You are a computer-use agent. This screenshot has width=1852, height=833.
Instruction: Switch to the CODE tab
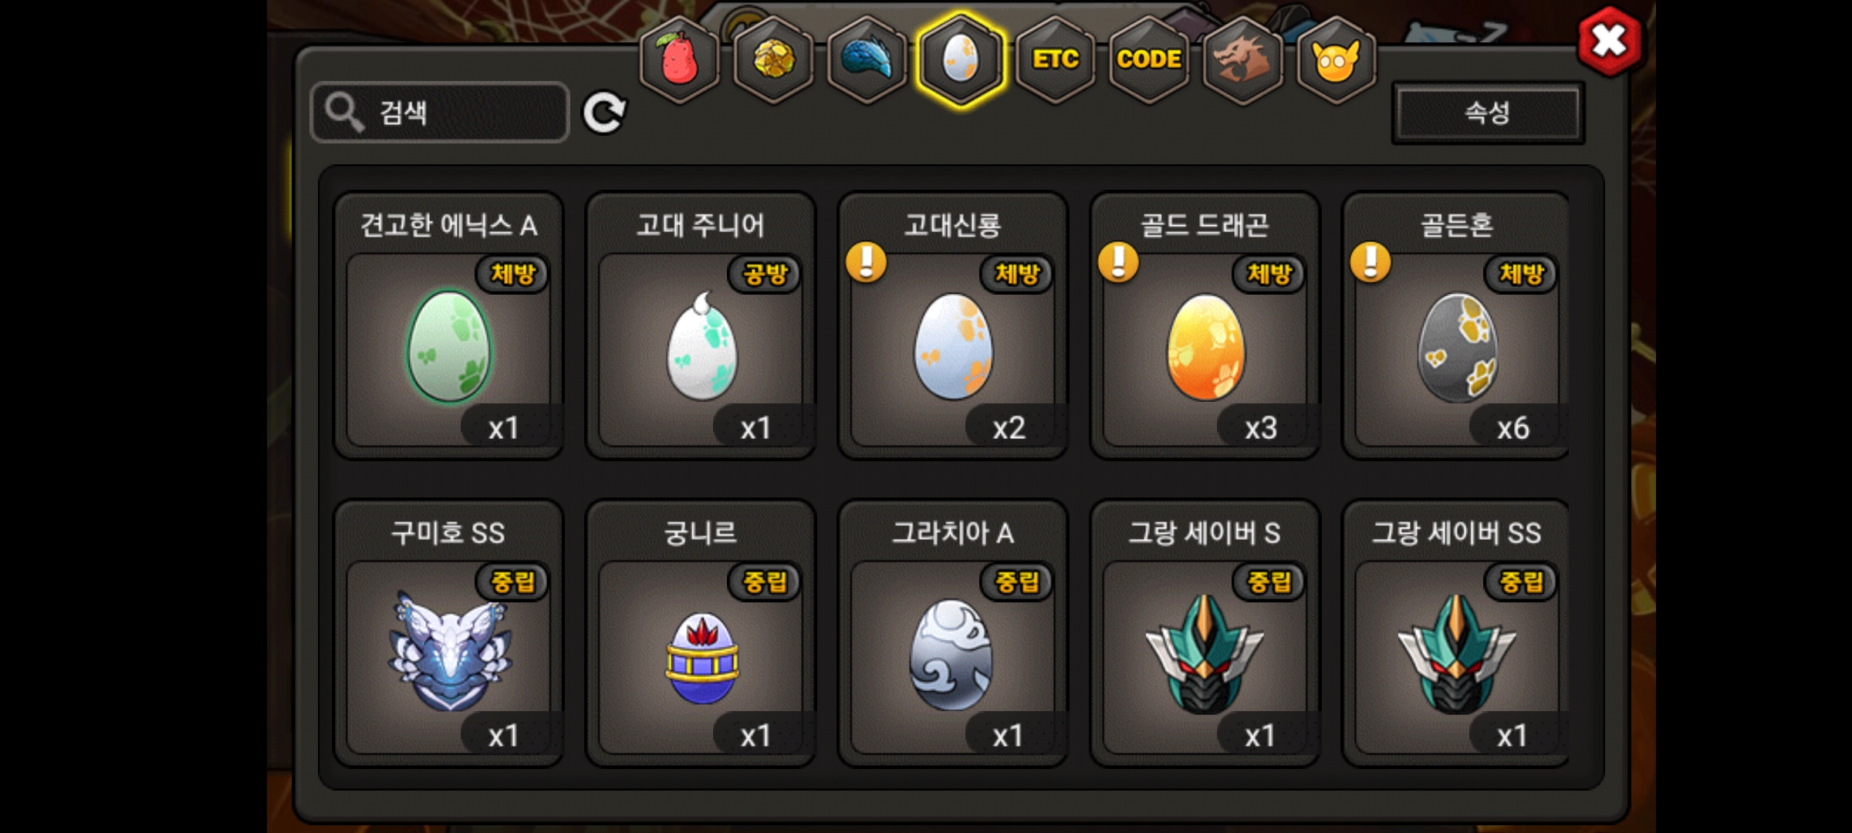click(x=1149, y=59)
